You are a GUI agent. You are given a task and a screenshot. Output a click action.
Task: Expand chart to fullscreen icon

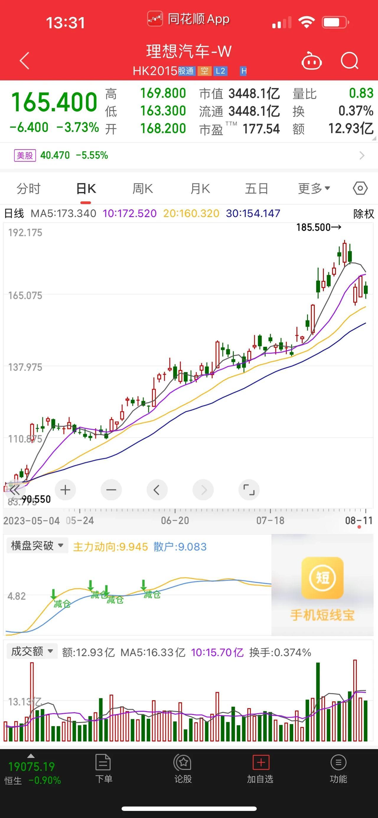pos(249,490)
